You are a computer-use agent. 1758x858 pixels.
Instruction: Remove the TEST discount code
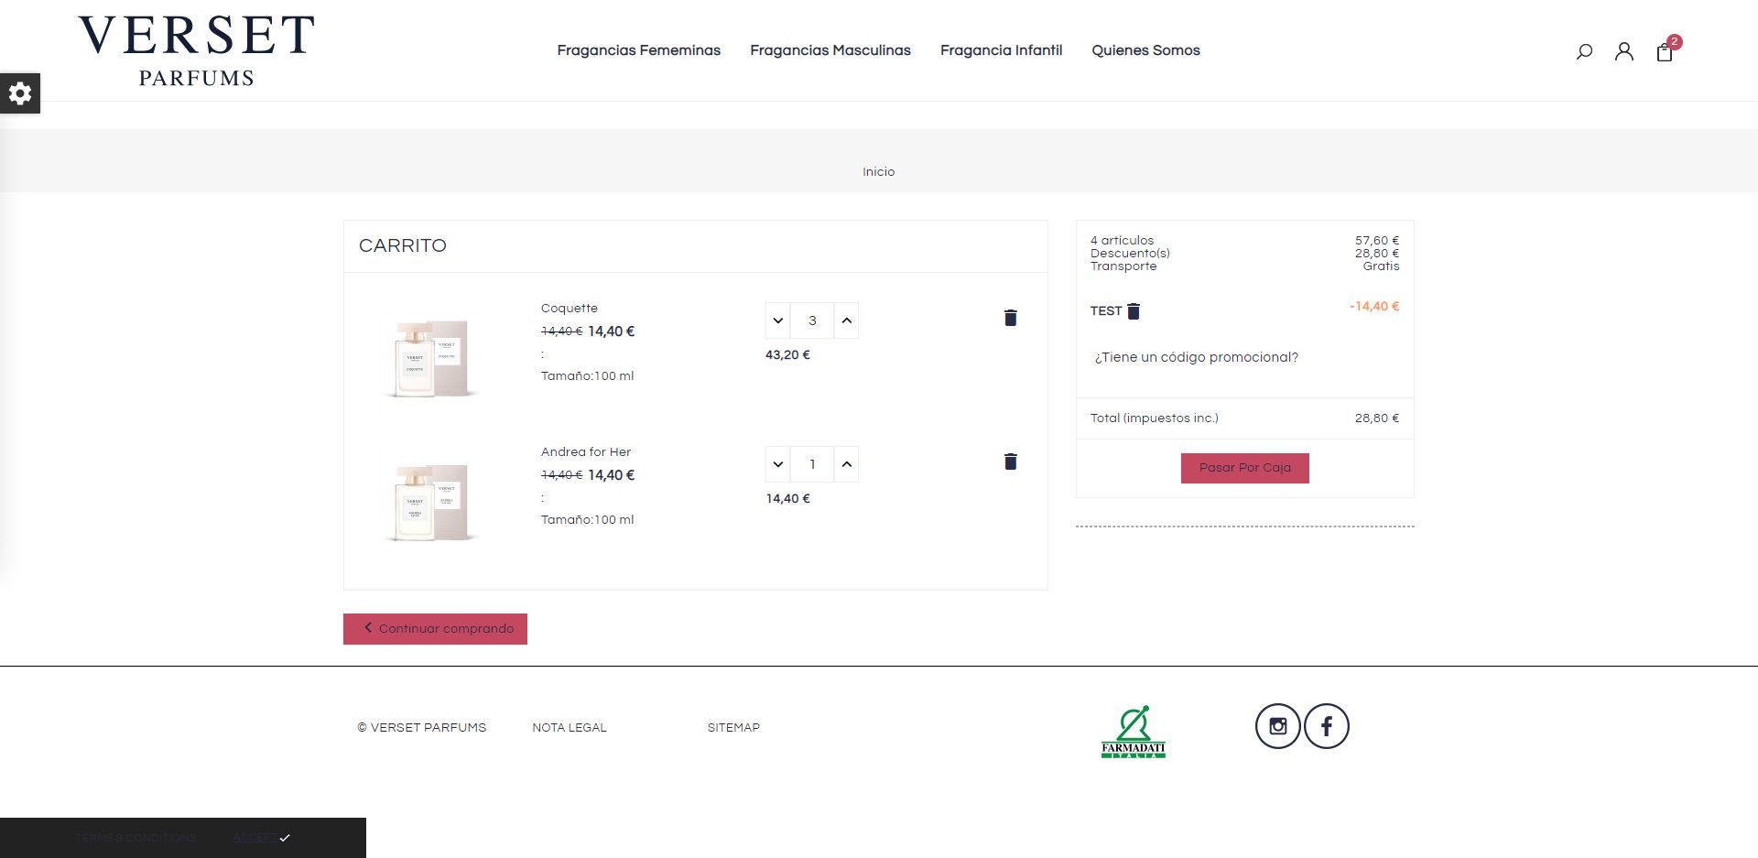(1134, 311)
